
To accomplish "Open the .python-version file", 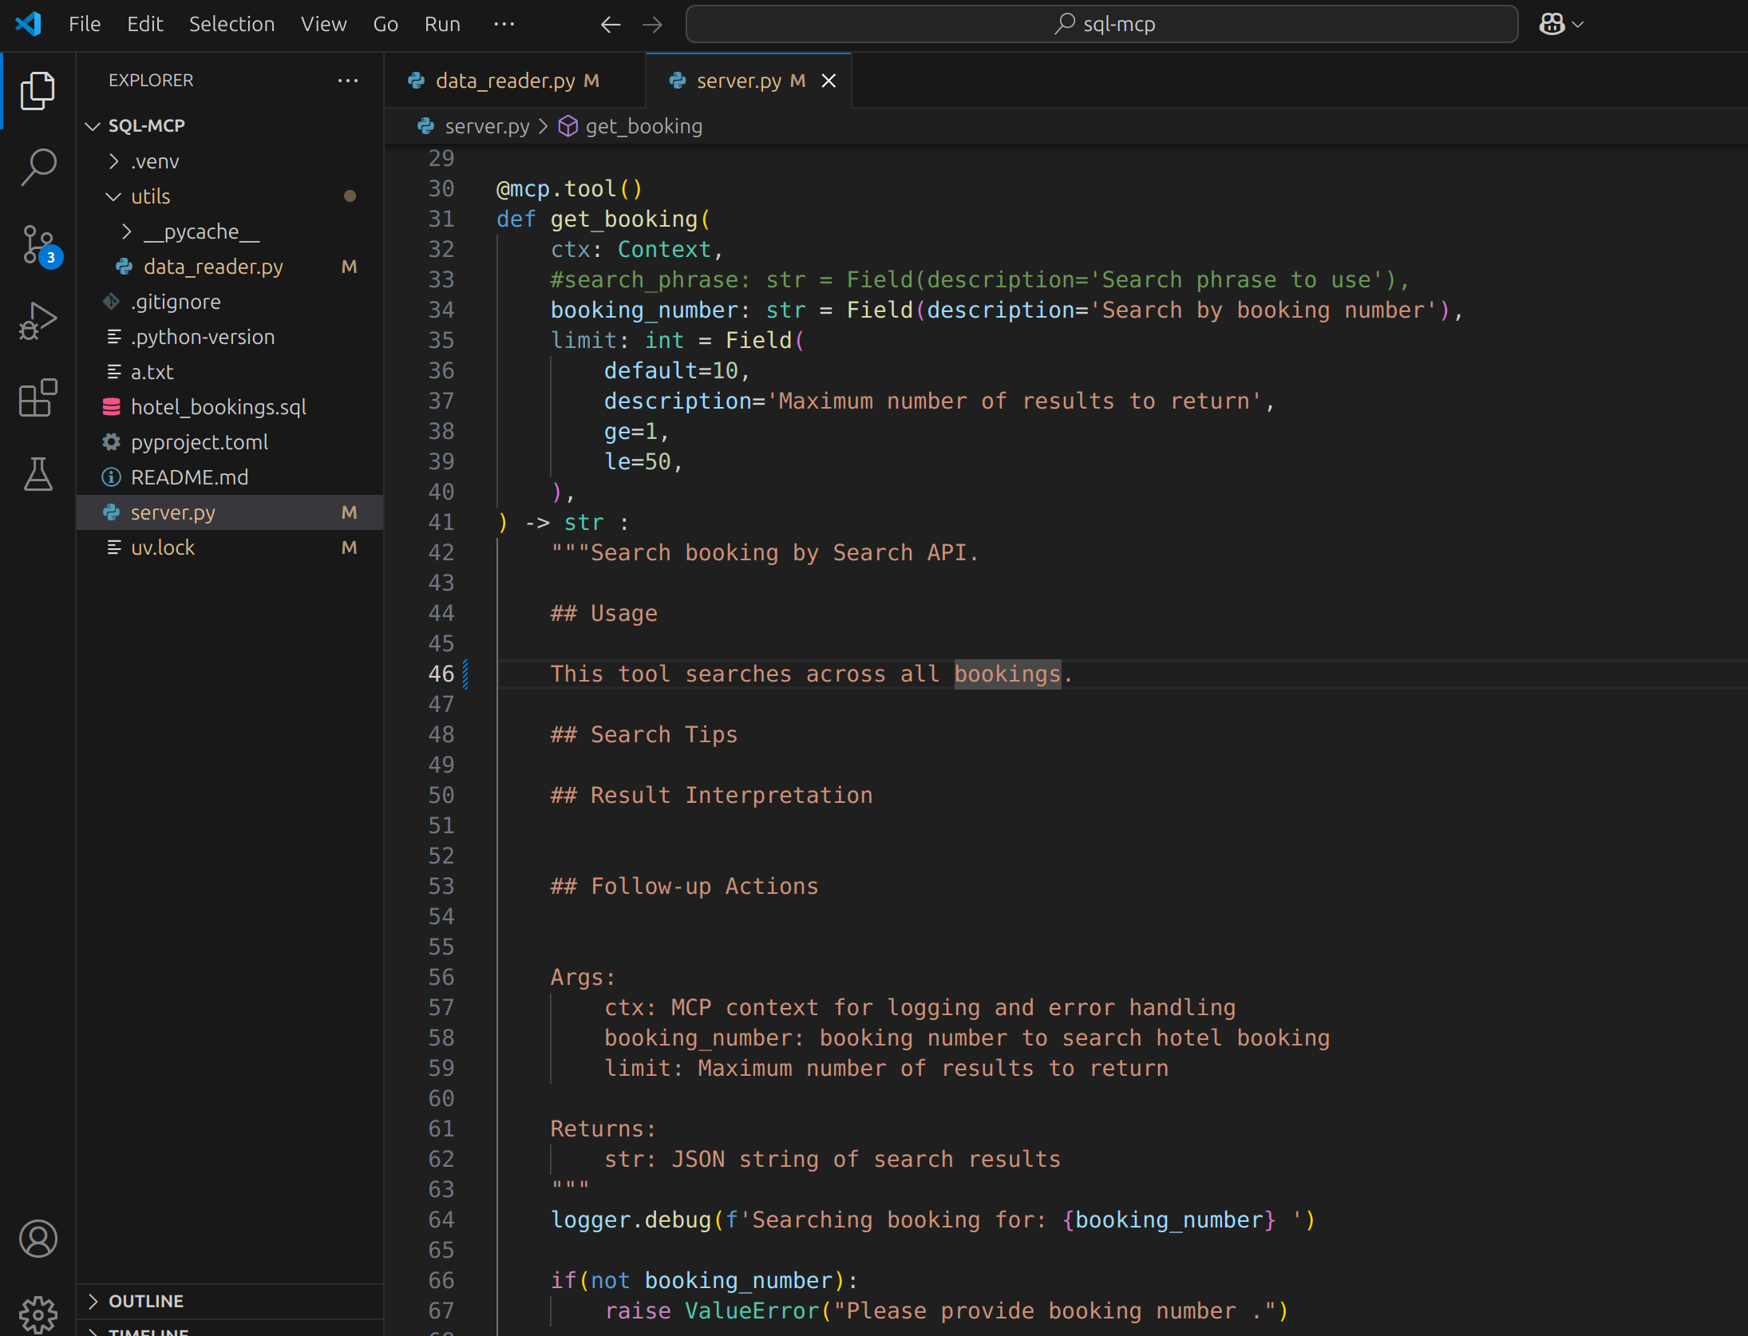I will pyautogui.click(x=230, y=337).
